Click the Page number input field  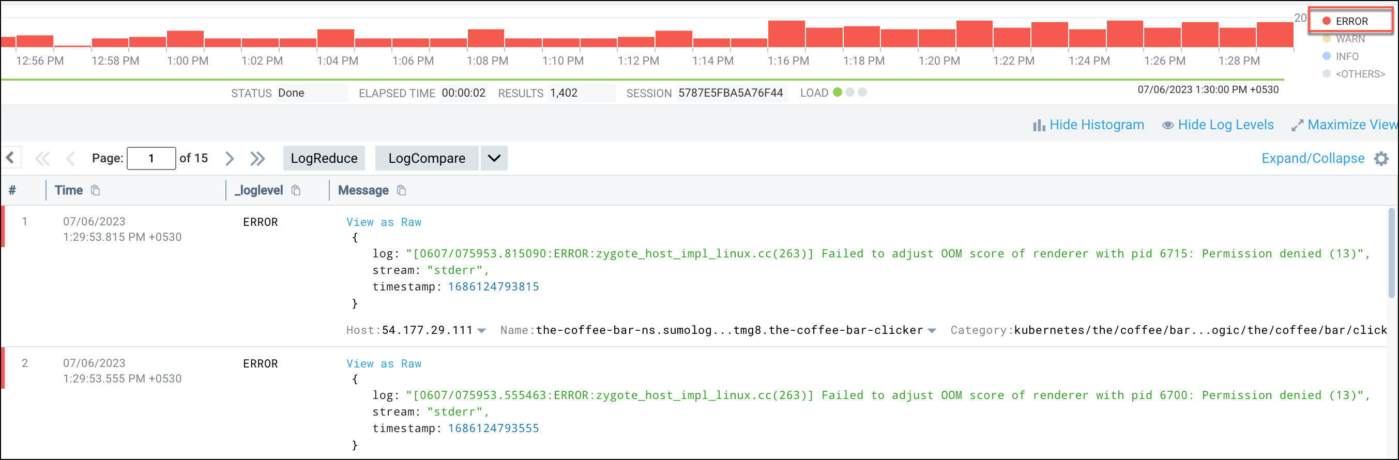coord(151,159)
